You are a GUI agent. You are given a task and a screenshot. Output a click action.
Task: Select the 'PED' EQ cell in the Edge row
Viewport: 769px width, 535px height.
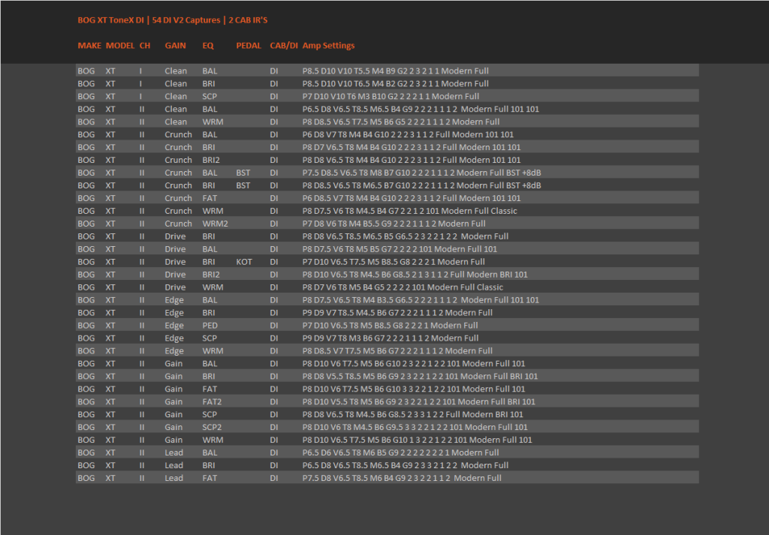210,326
